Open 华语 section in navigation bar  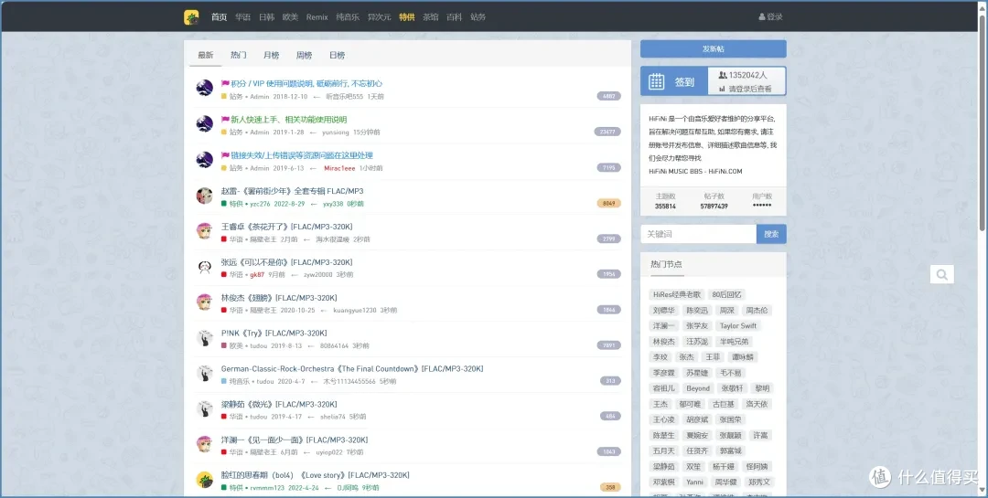click(x=242, y=17)
